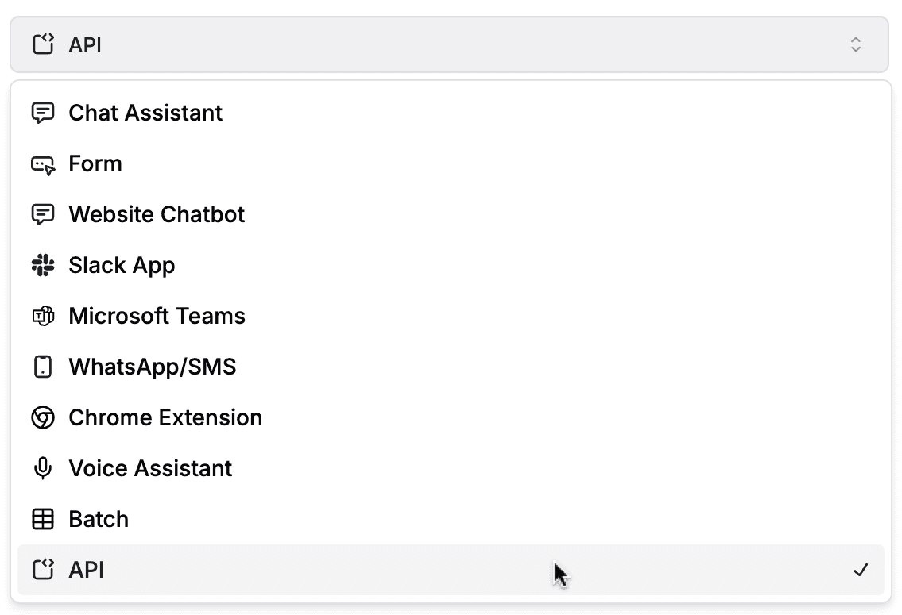Click the API combo box field at top
Viewport: 902px width, 615px height.
[x=449, y=44]
